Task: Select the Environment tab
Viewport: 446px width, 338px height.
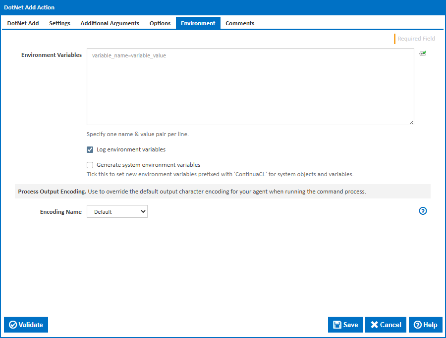Action: [x=198, y=23]
